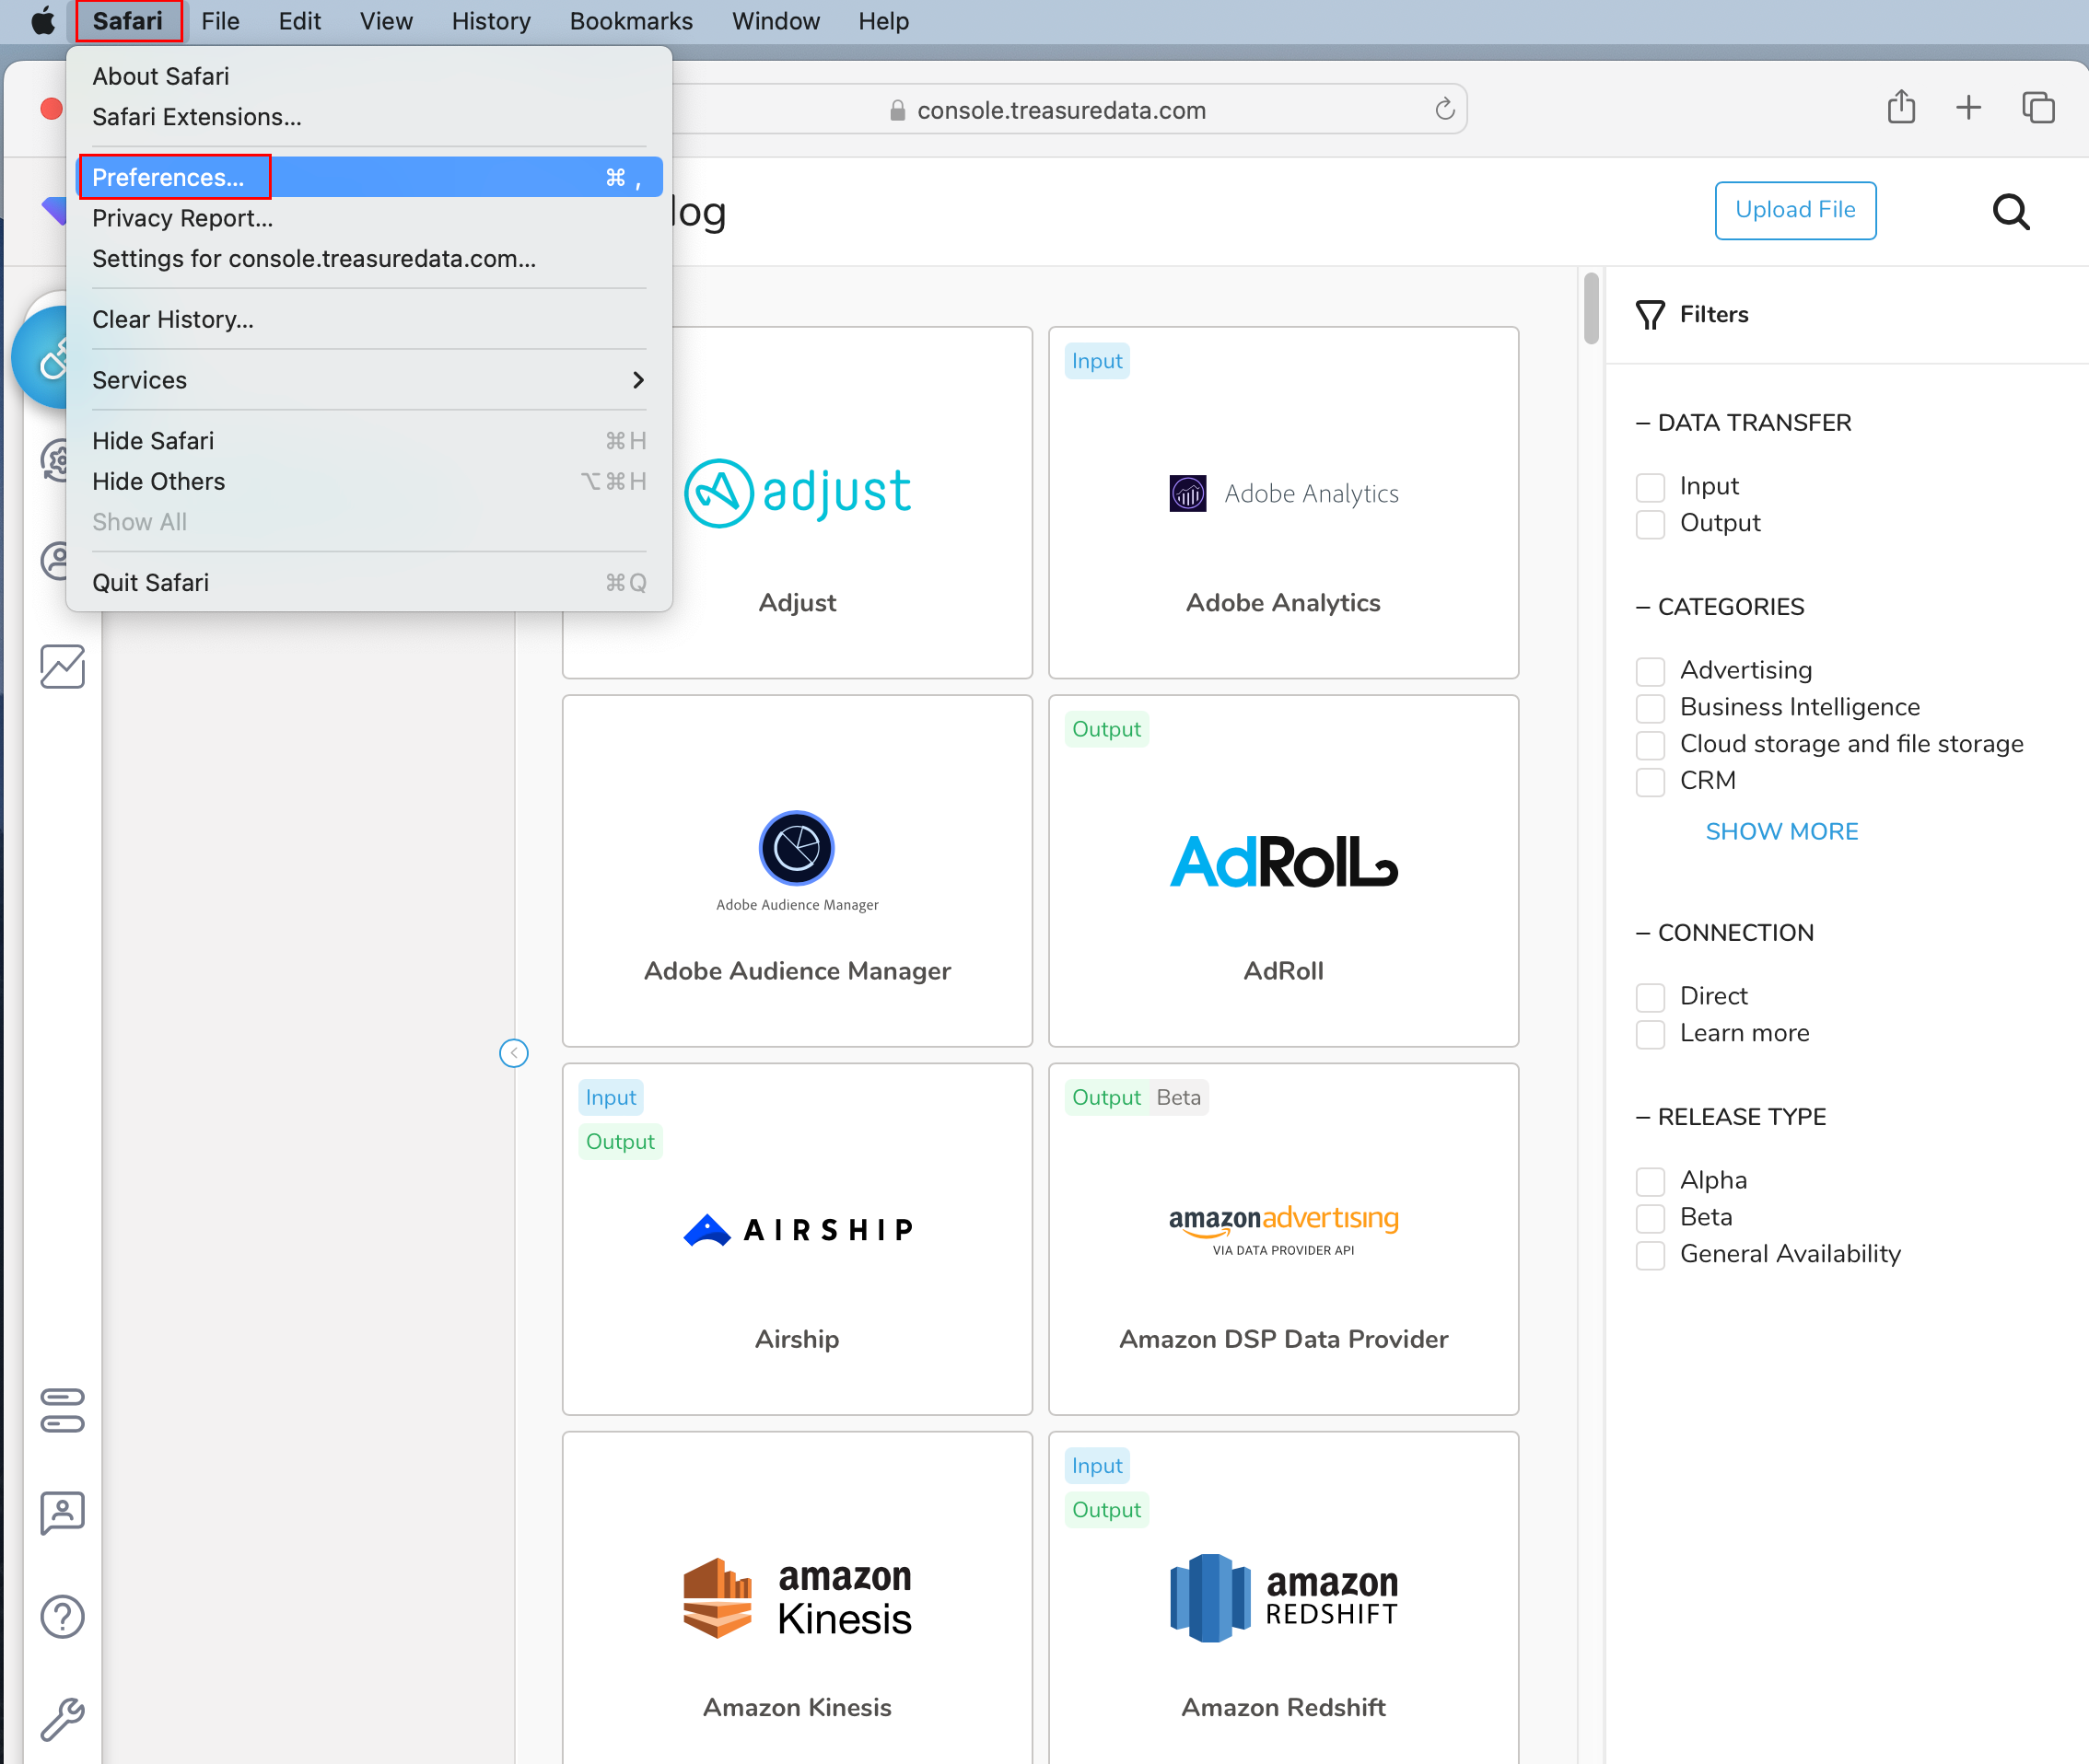
Task: Open the wrench settings sidebar icon
Action: [x=62, y=1719]
